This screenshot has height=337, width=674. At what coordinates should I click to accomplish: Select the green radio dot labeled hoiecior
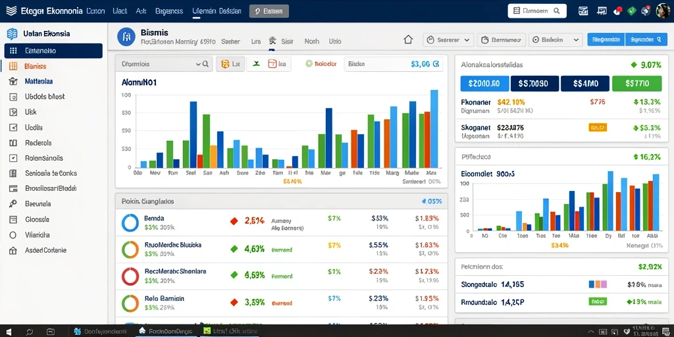309,64
